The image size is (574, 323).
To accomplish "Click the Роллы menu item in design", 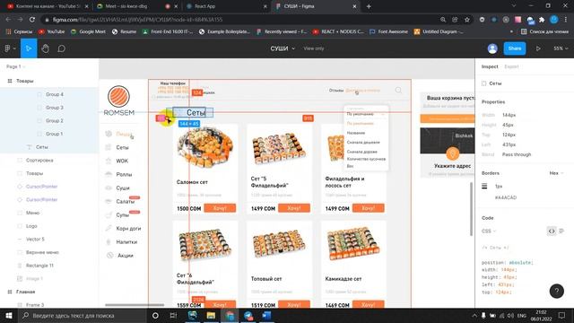I will [x=124, y=174].
